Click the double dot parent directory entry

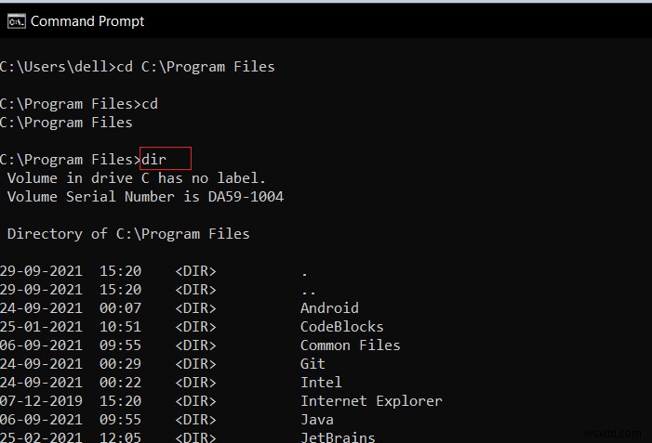pos(308,291)
